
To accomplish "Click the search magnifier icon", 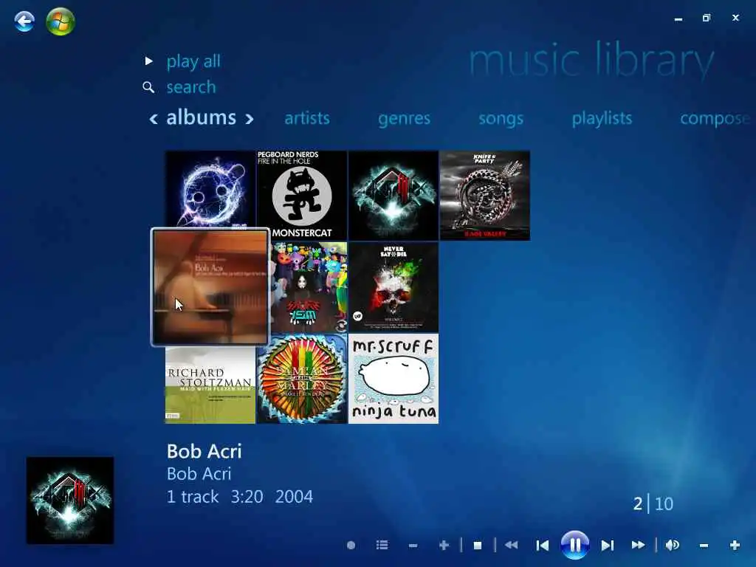I will tap(148, 87).
